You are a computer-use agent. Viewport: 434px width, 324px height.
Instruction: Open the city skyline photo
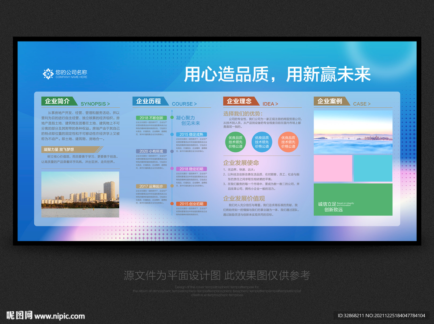pyautogui.click(x=80, y=194)
